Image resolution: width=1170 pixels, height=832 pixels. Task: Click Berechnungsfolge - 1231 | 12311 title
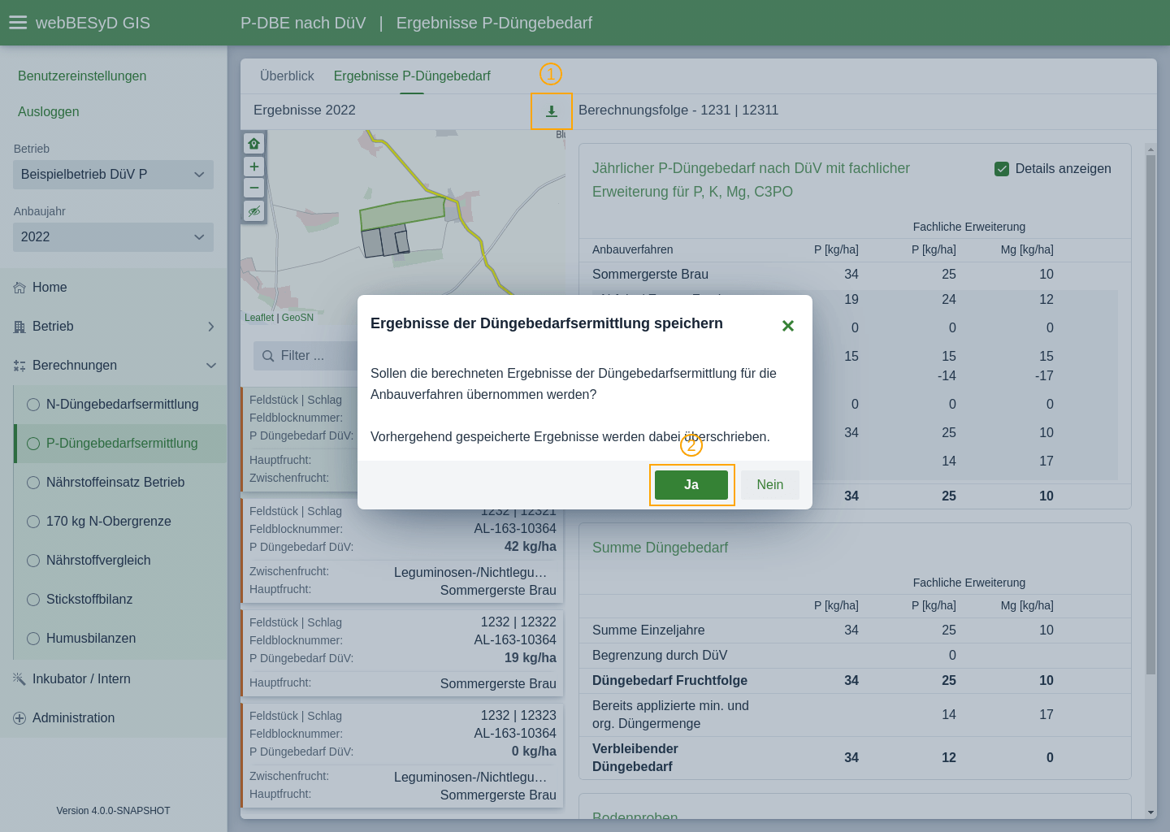click(678, 110)
